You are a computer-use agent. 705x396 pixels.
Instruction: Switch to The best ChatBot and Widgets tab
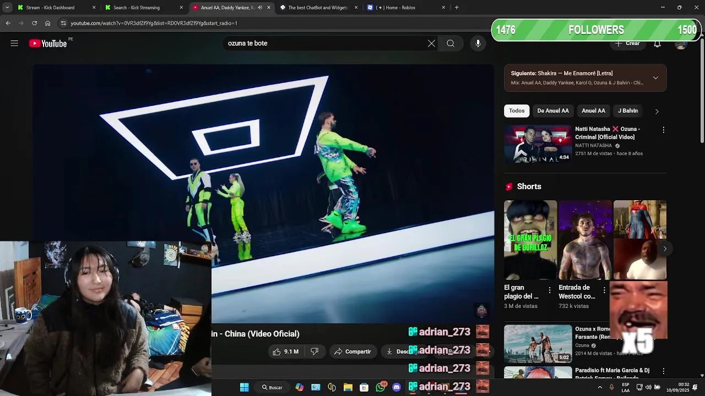click(x=318, y=8)
